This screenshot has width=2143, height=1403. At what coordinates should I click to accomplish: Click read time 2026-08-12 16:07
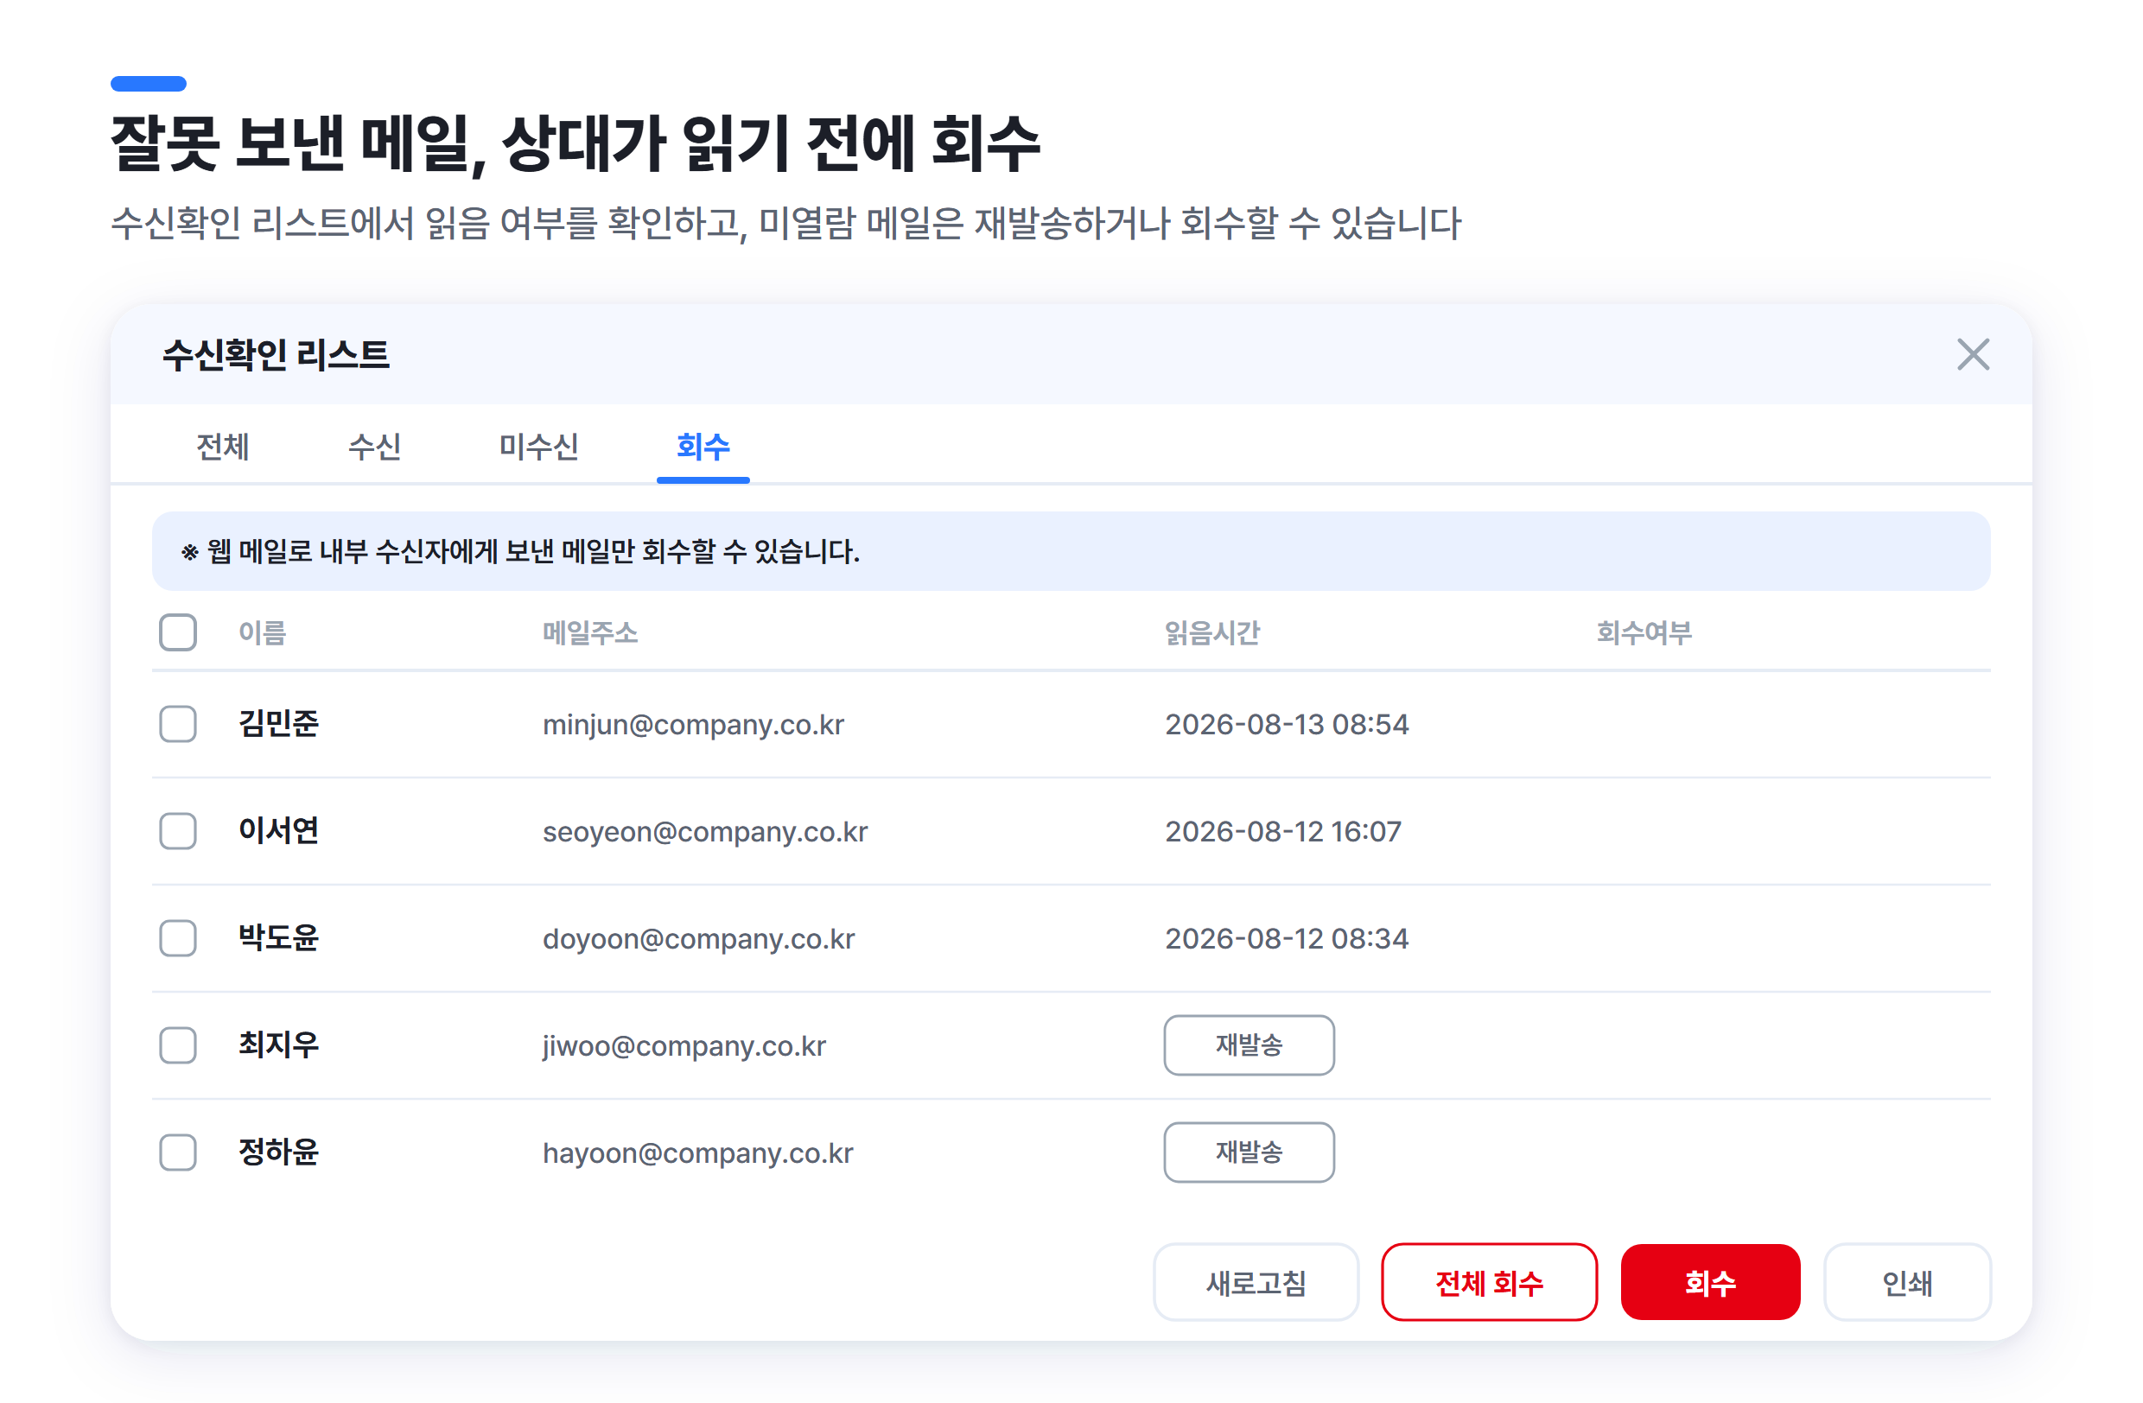pos(1283,832)
